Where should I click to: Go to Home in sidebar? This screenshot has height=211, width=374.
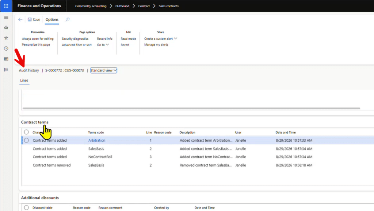point(6,27)
